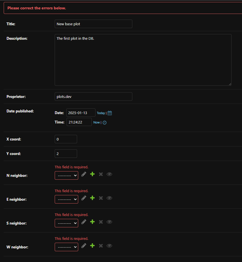Delete selected W neighbor with X icon
Viewport: 242px width, 262px height.
(101, 246)
